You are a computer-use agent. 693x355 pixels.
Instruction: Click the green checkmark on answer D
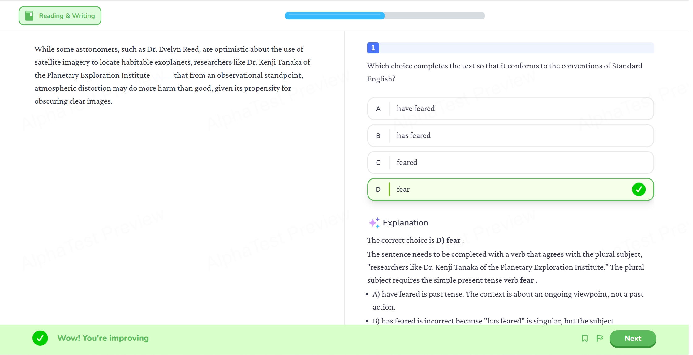click(639, 189)
